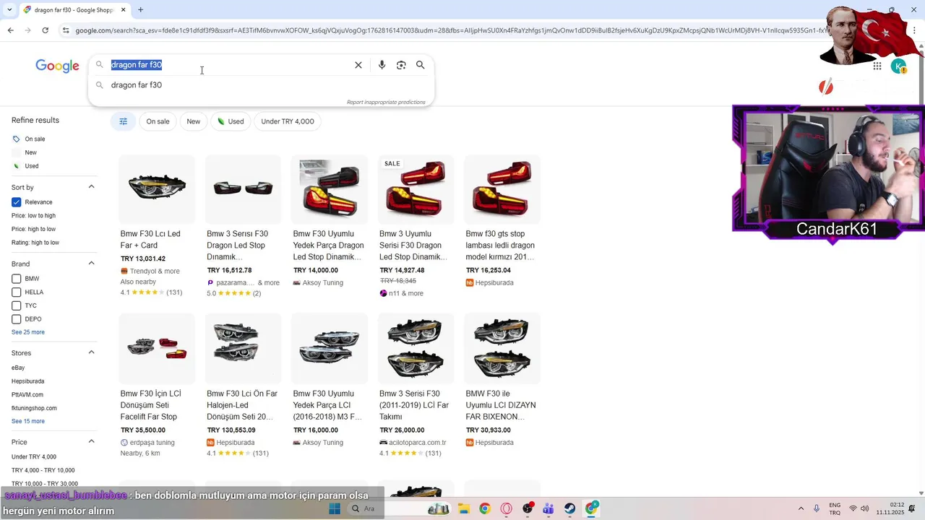Screen dimensions: 925x520
Task: Click the browser address bar URL
Action: [x=448, y=30]
